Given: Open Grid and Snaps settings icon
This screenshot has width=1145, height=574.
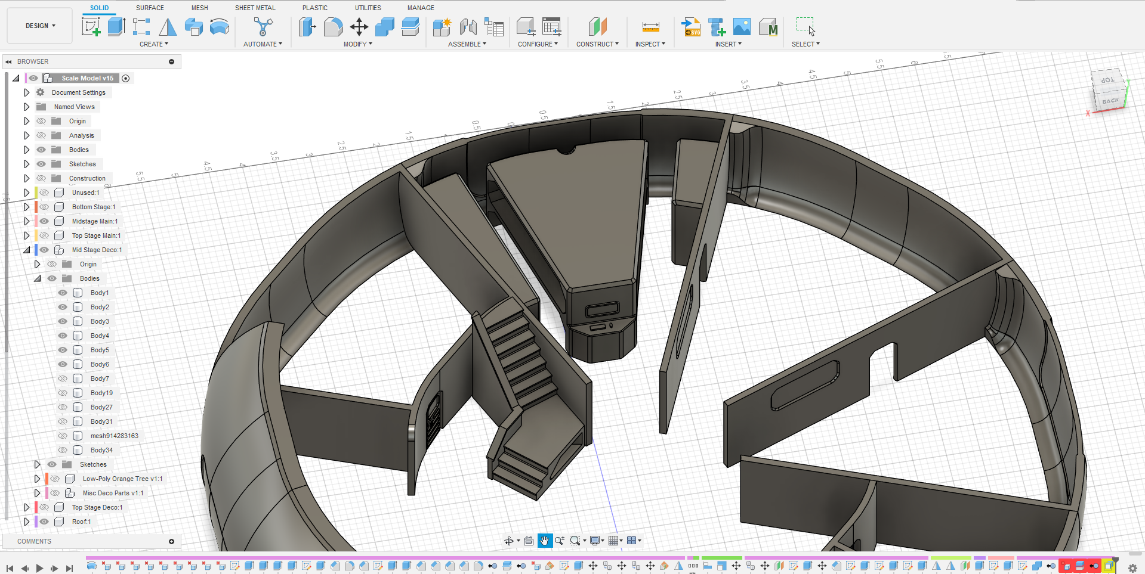Looking at the screenshot, I should coord(613,541).
